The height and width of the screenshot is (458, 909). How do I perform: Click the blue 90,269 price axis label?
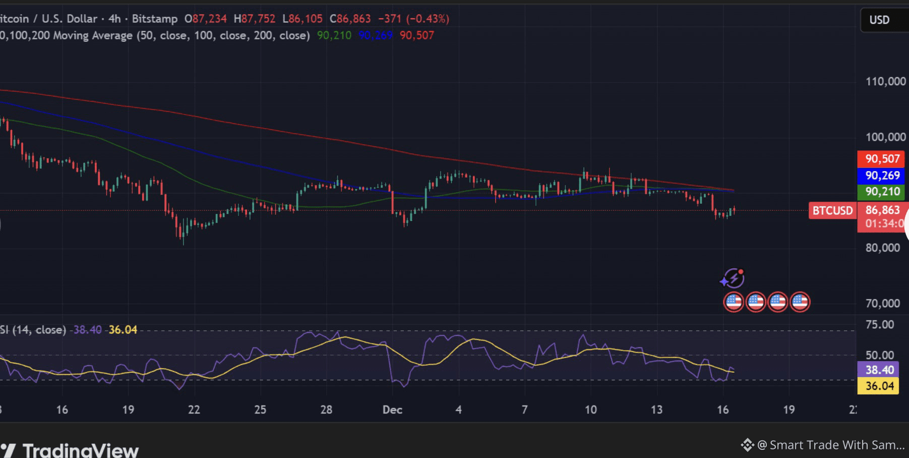click(882, 176)
